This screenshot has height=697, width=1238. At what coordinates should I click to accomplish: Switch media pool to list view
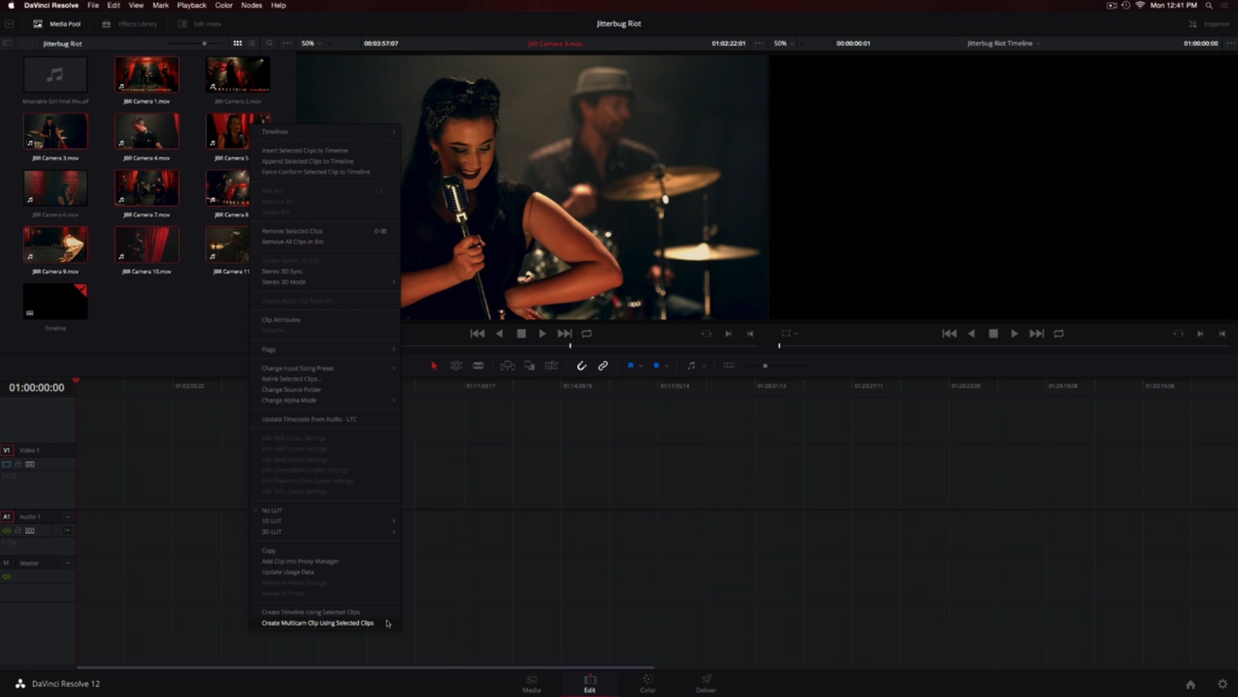[252, 43]
